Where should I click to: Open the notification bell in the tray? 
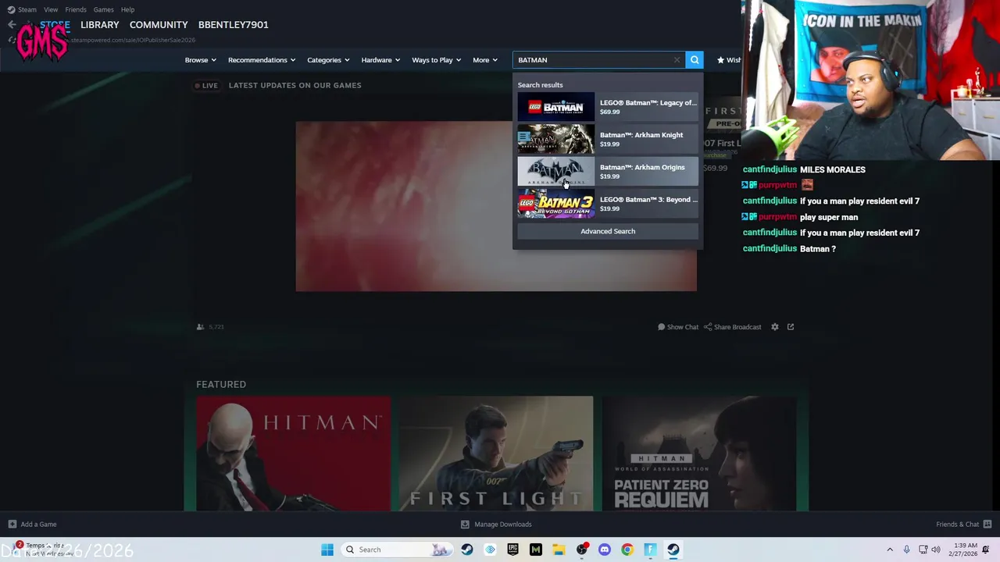[987, 550]
